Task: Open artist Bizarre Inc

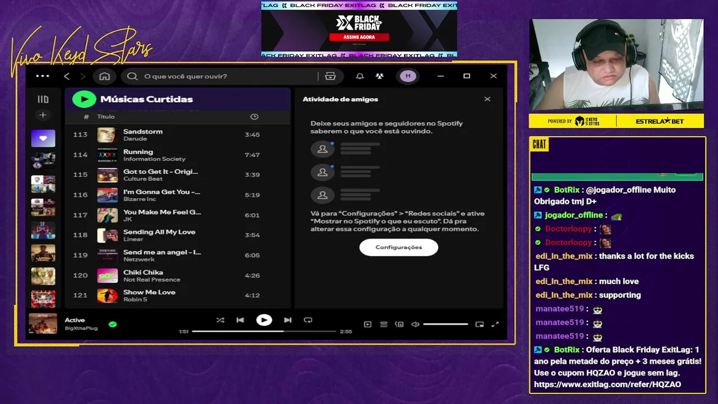Action: (x=140, y=199)
